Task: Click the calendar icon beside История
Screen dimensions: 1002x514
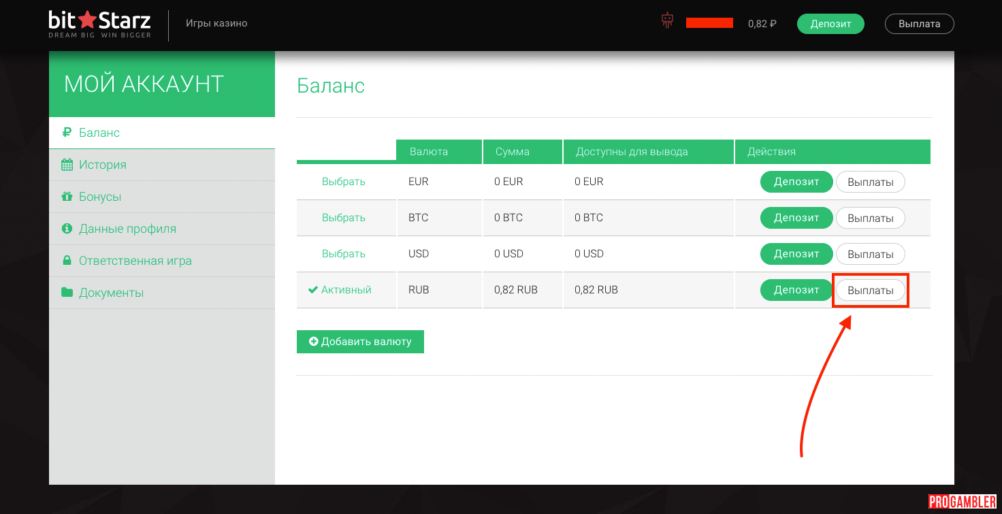Action: tap(67, 165)
